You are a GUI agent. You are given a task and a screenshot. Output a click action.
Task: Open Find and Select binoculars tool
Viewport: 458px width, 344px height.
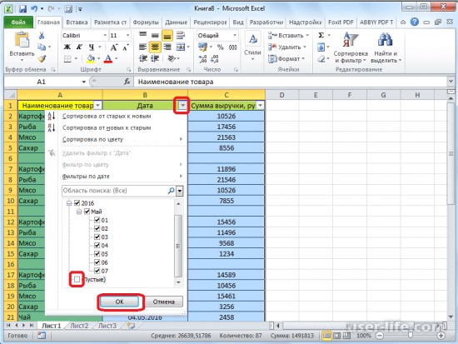point(386,47)
